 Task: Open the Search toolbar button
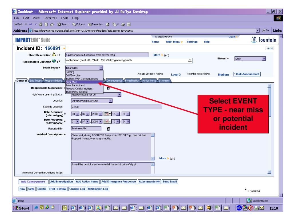pos(63,24)
